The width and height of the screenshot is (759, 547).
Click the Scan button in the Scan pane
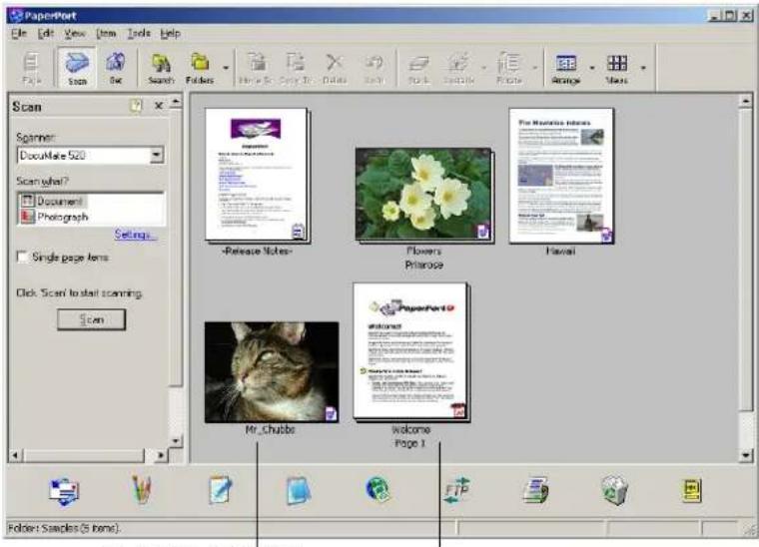tap(92, 319)
